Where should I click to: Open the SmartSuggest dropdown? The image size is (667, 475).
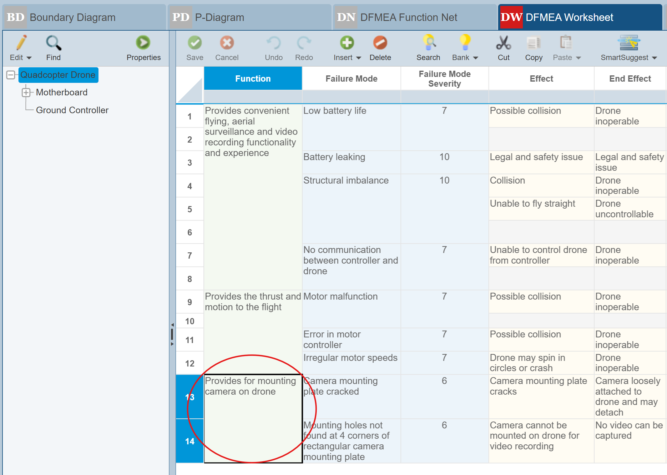(654, 58)
